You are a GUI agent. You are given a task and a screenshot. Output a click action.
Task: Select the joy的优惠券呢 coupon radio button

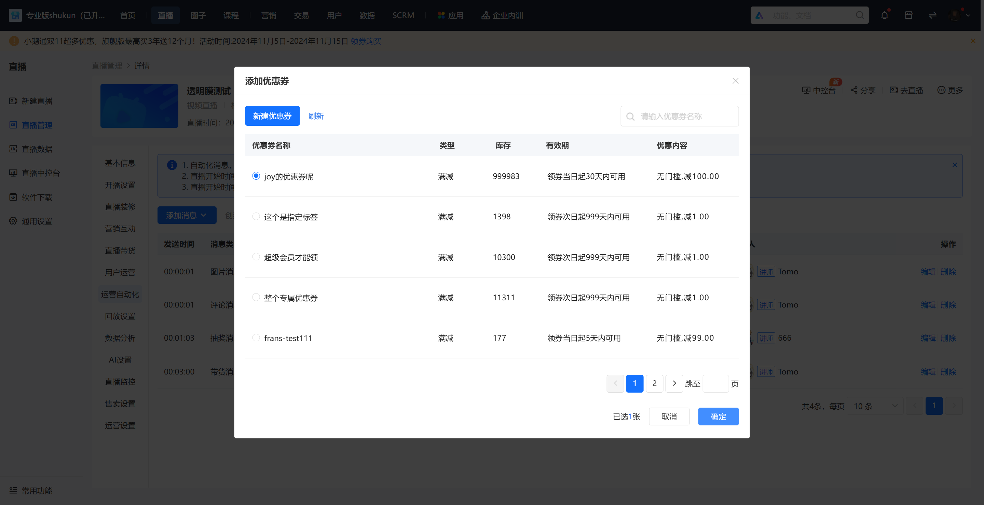point(256,176)
